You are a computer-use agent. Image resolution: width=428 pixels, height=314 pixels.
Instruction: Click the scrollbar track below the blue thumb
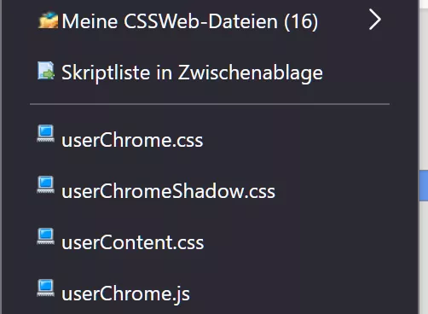(424, 258)
